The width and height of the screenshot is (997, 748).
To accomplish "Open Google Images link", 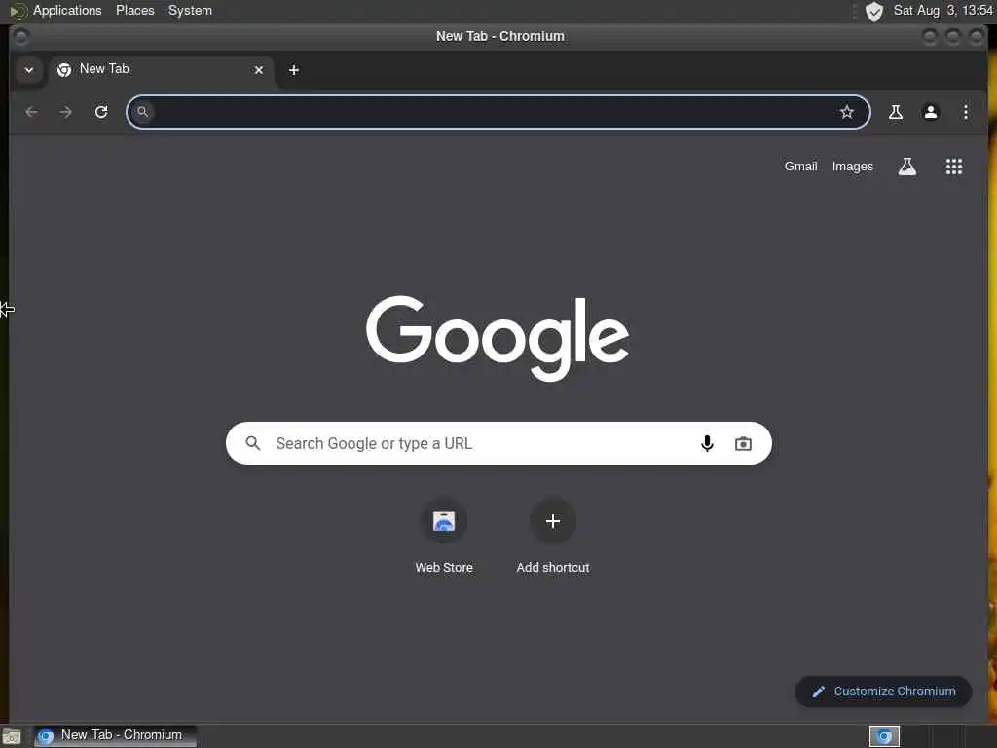I will pos(853,166).
